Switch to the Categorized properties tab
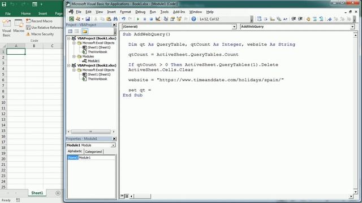This screenshot has width=362, height=203. 93,152
